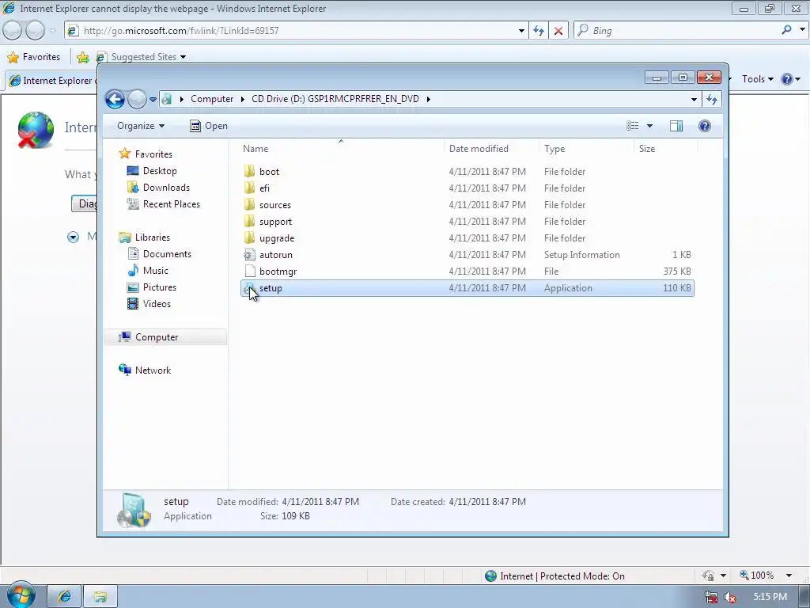The image size is (810, 608).
Task: Sort by Date modified column
Action: click(x=479, y=148)
